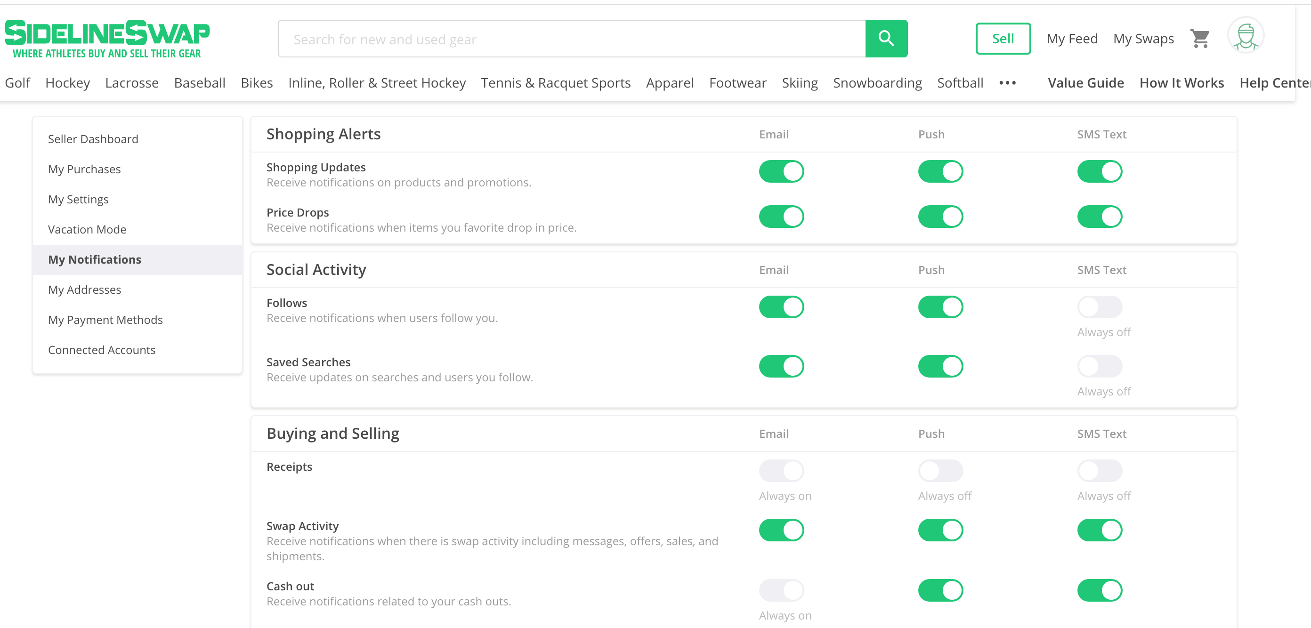The height and width of the screenshot is (628, 1311).
Task: Open the How It Works link
Action: (x=1181, y=83)
